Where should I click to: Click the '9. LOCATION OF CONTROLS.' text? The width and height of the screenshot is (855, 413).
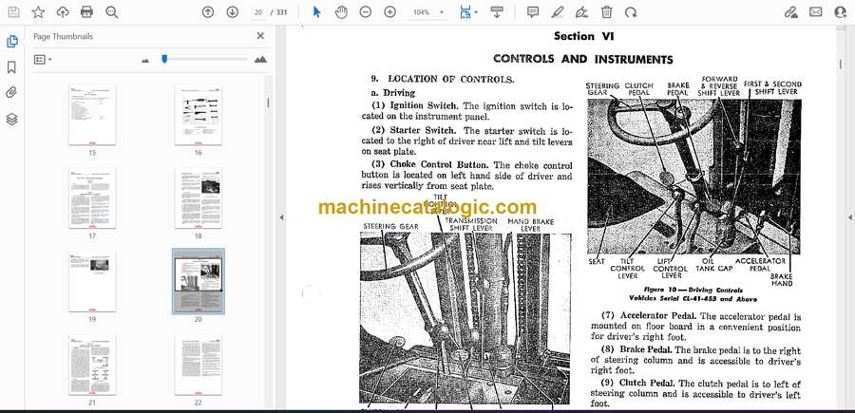(x=442, y=79)
